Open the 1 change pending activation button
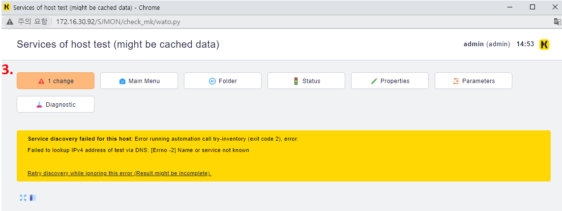 (56, 81)
